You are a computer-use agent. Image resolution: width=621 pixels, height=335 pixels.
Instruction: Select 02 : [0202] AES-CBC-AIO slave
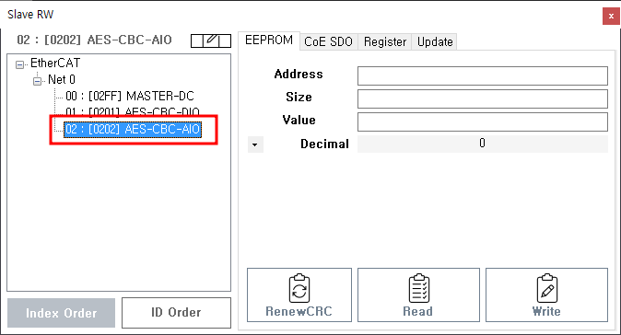click(x=133, y=130)
